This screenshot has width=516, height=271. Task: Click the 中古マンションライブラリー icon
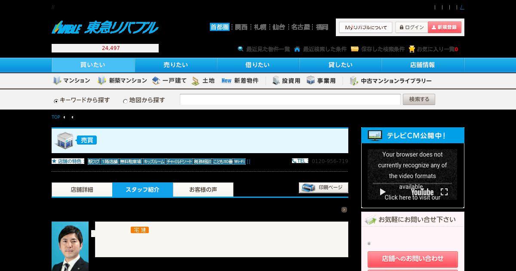click(354, 80)
